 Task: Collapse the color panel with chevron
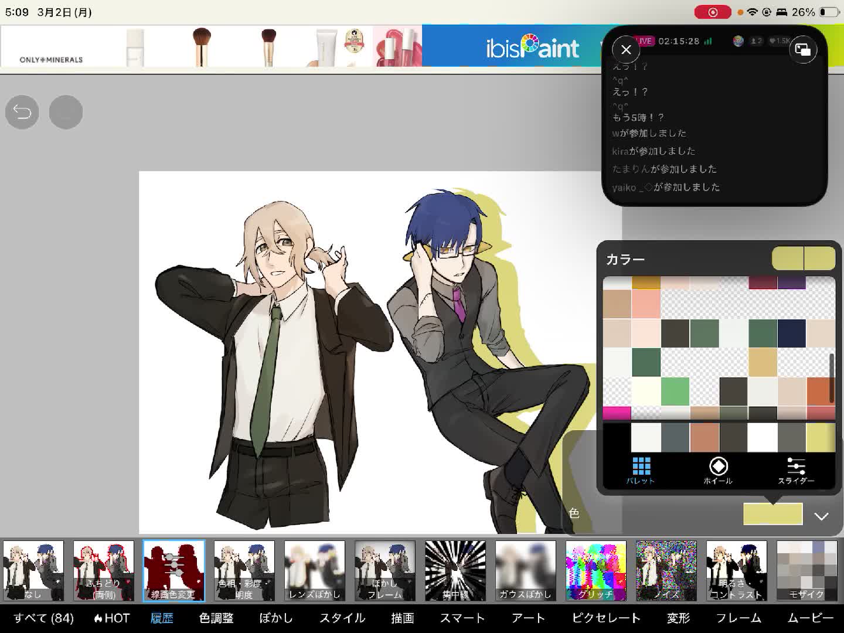[821, 516]
